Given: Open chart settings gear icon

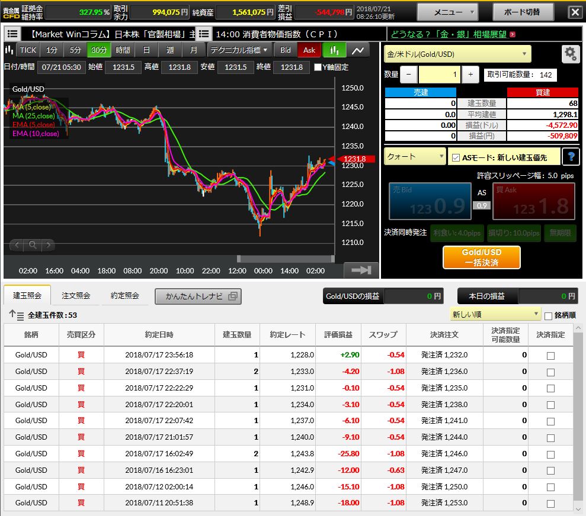Looking at the screenshot, I should (x=571, y=54).
